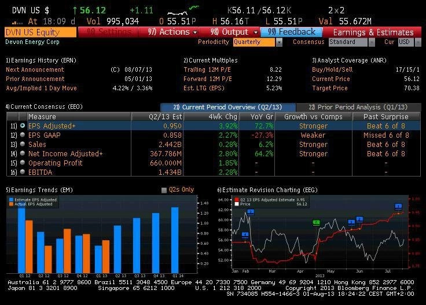Switch to Prior Period Analysis (Q1/13) tab

[x=358, y=107]
